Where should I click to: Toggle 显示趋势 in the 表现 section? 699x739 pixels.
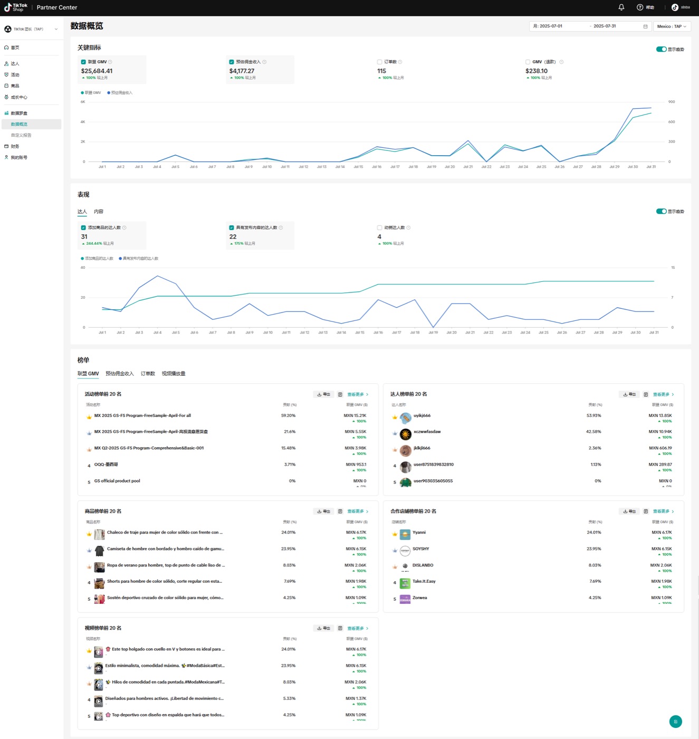click(x=661, y=211)
